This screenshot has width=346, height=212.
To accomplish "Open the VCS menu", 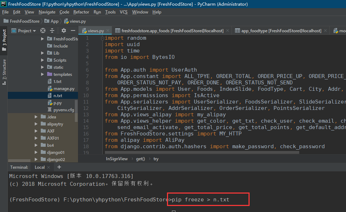I will (124, 12).
